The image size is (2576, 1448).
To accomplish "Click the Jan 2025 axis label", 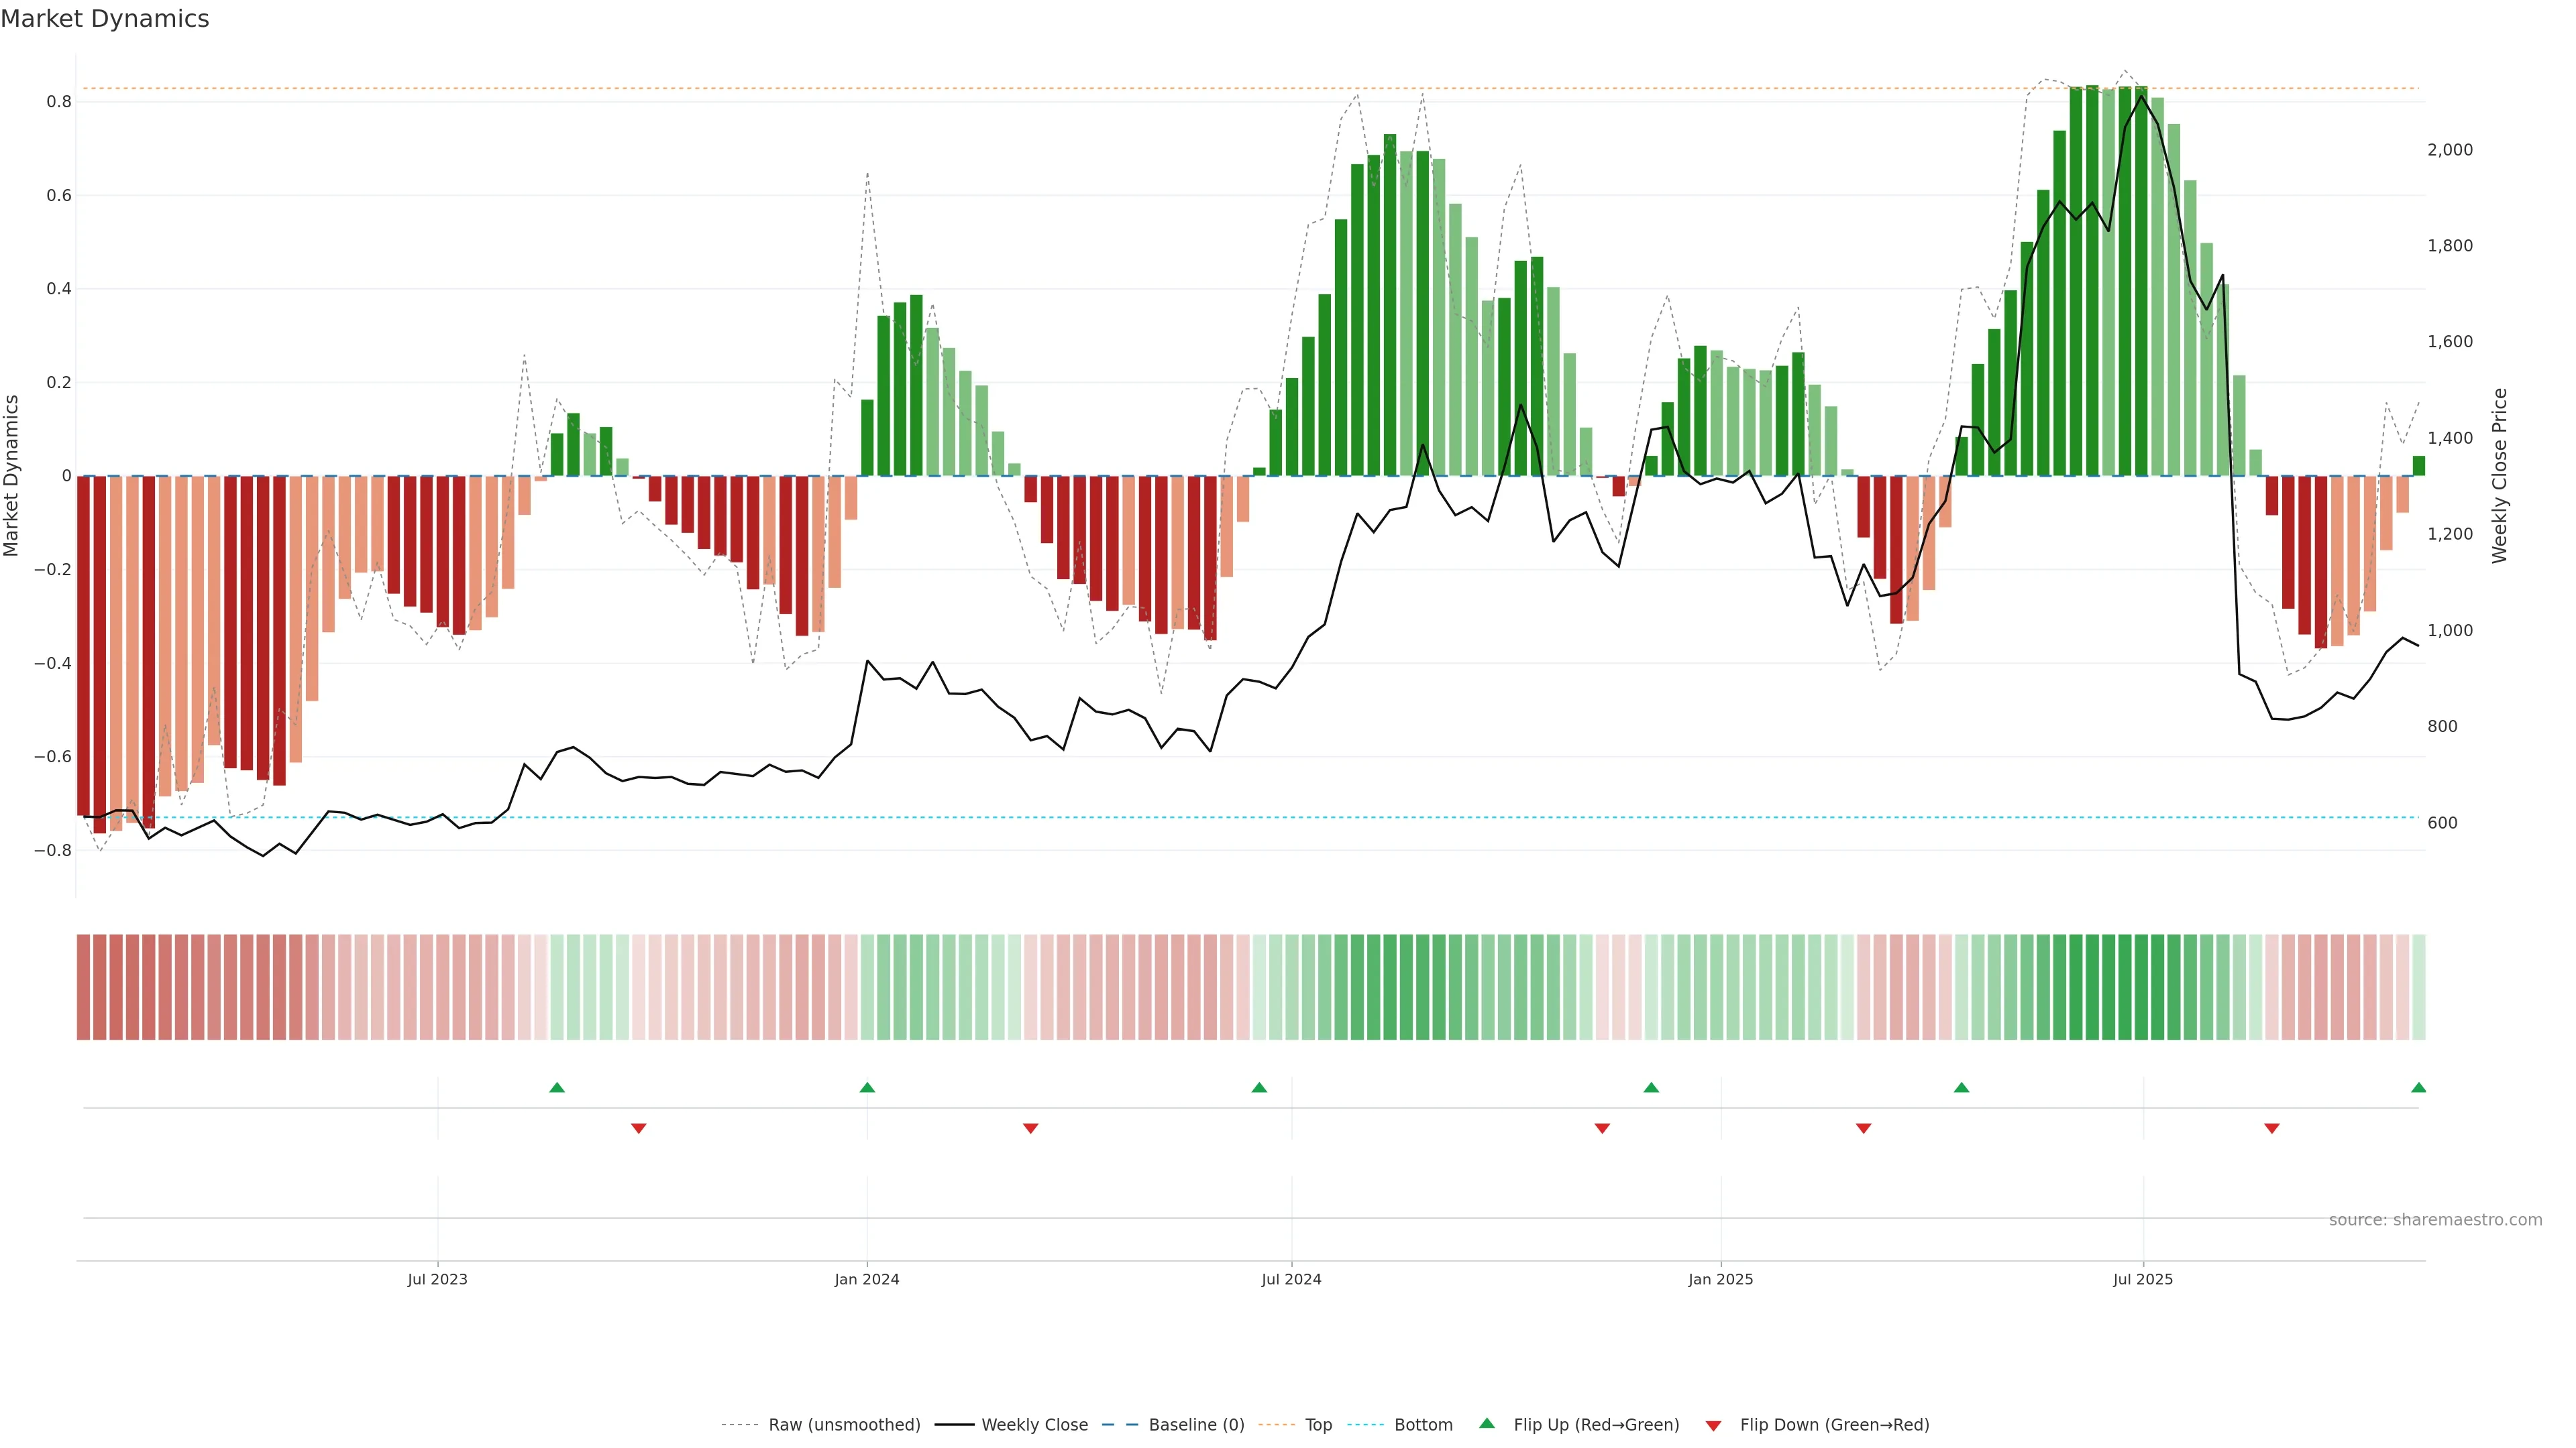I will point(1720,1279).
